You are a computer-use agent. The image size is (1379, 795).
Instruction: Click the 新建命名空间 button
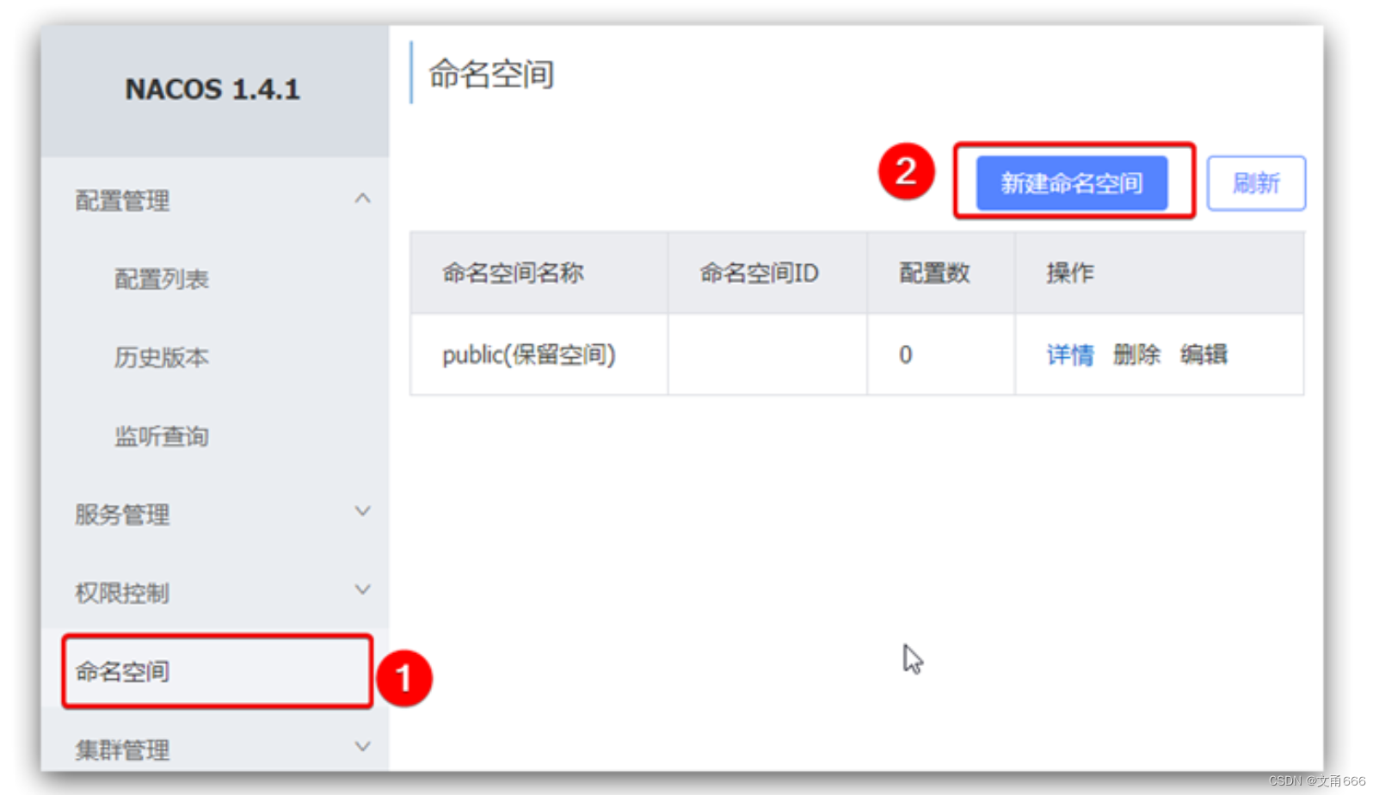(1072, 182)
